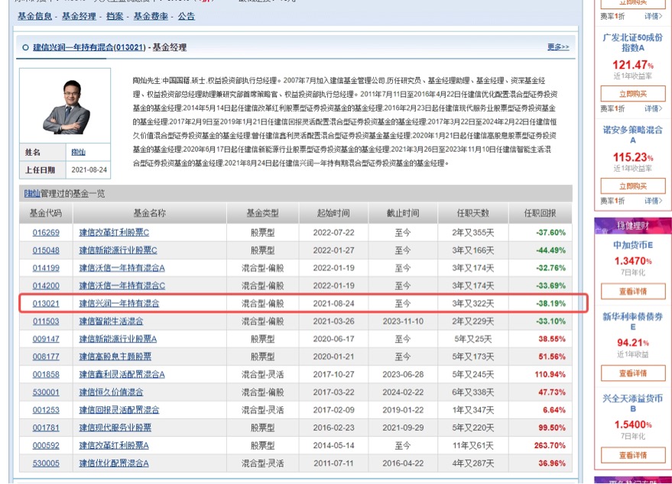Click 查看详情 under 中加货币E

[633, 292]
